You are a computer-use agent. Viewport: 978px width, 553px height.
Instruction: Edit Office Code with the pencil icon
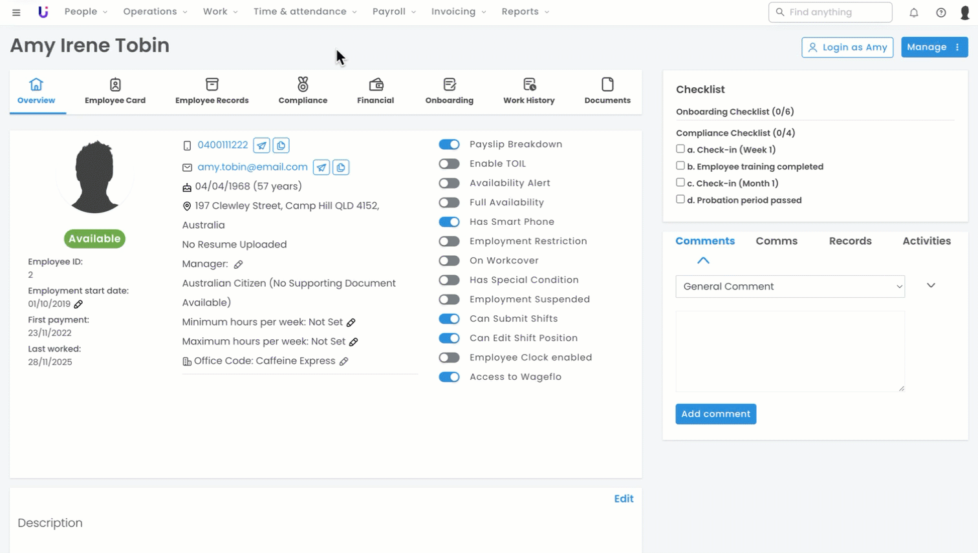(x=344, y=361)
